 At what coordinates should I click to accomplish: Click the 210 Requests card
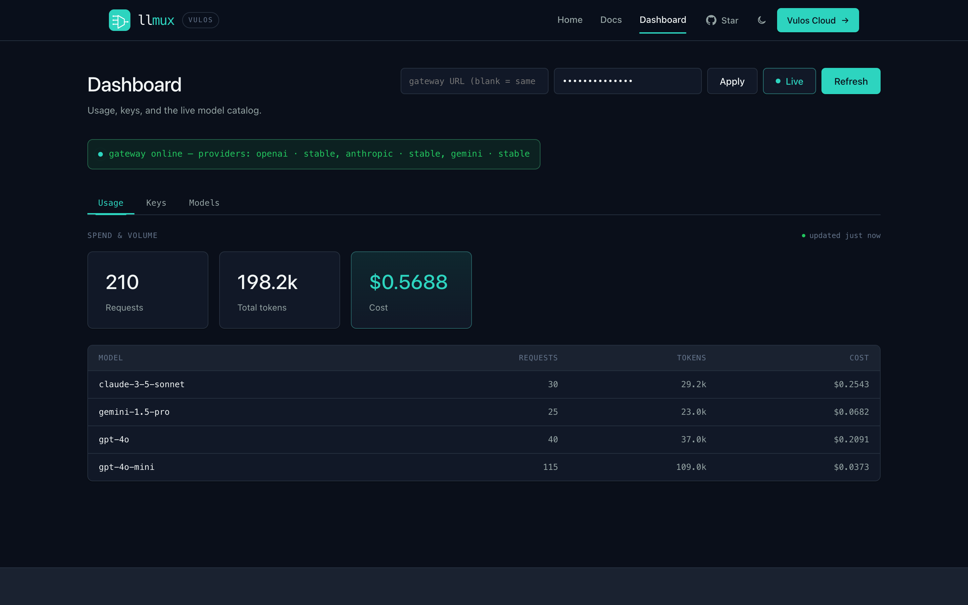148,290
